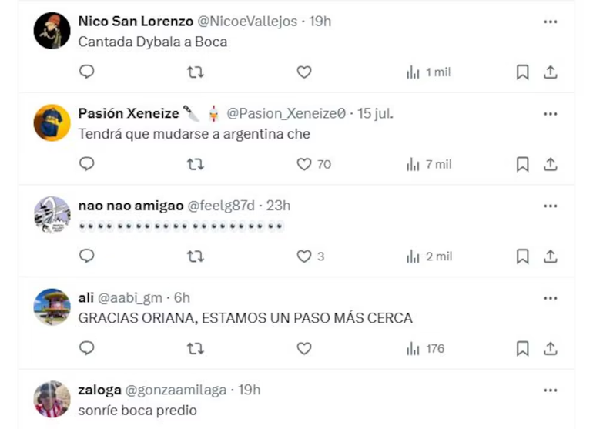Open more options for zaloga's tweet
Viewport: 593px width, 429px height.
click(550, 390)
